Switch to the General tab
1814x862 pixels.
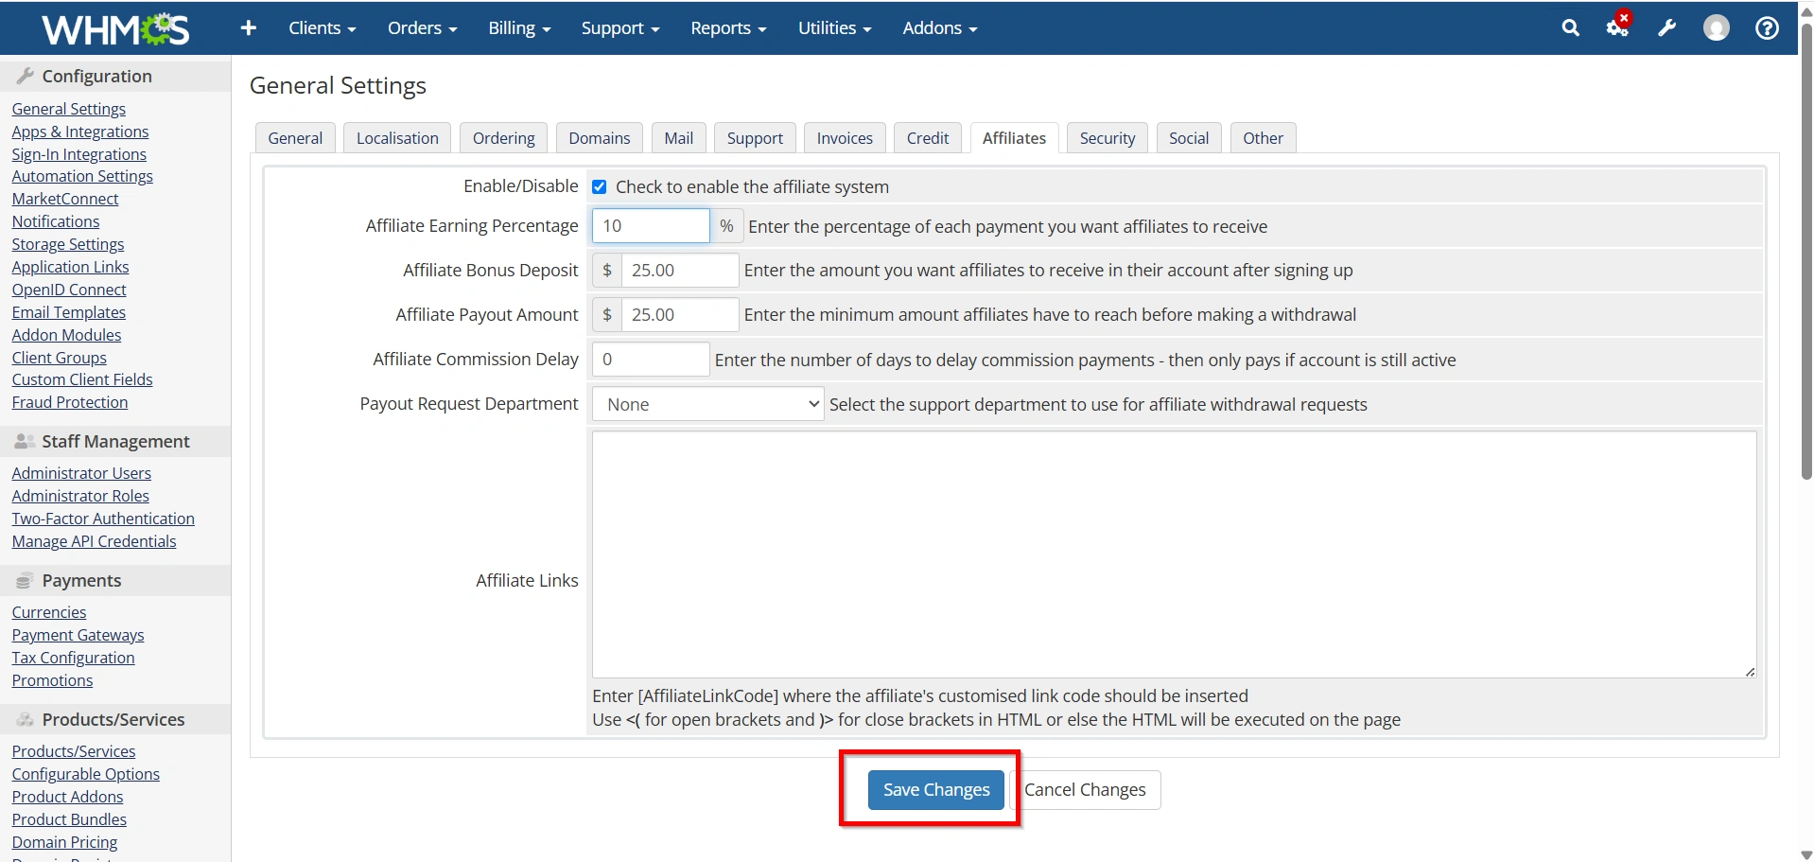pos(295,138)
